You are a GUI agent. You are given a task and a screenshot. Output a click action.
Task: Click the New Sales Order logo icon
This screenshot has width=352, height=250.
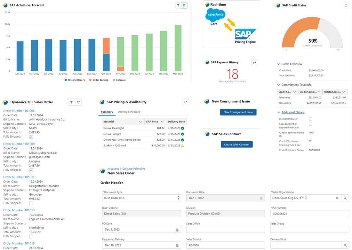tap(102, 171)
